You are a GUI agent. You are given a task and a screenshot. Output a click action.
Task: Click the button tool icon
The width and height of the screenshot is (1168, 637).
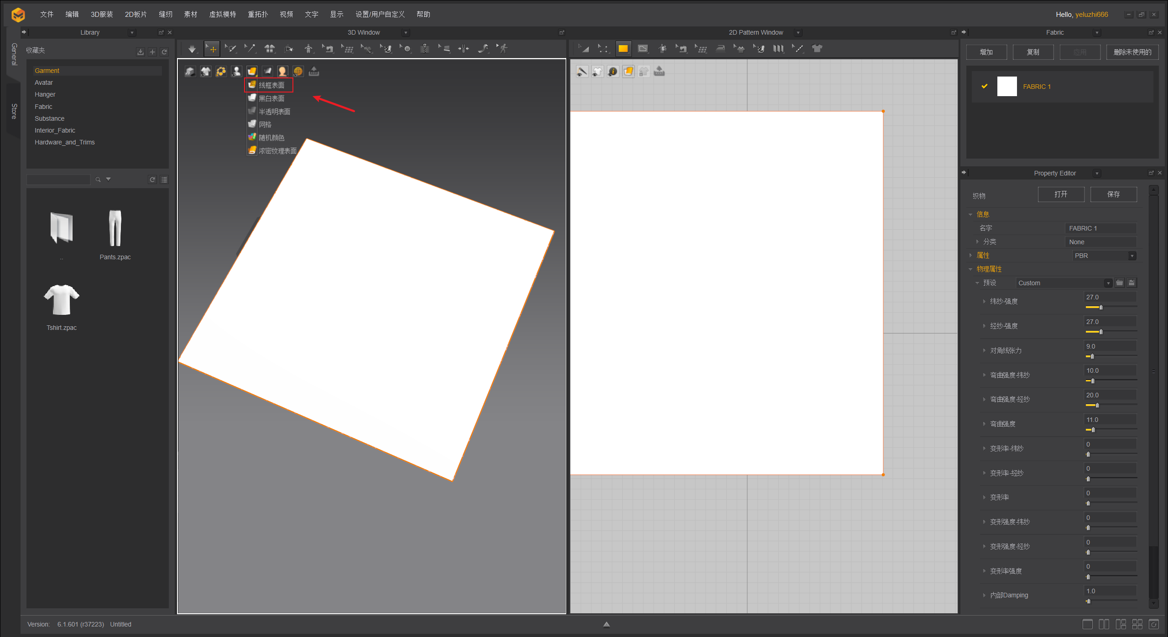pyautogui.click(x=406, y=49)
